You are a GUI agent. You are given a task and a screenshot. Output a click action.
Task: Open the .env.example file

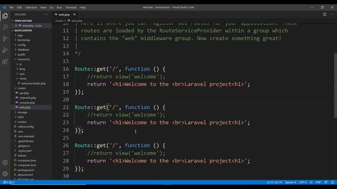[x=26, y=136]
